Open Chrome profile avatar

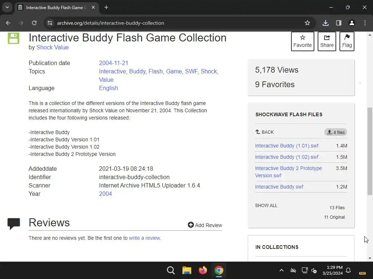[x=352, y=23]
